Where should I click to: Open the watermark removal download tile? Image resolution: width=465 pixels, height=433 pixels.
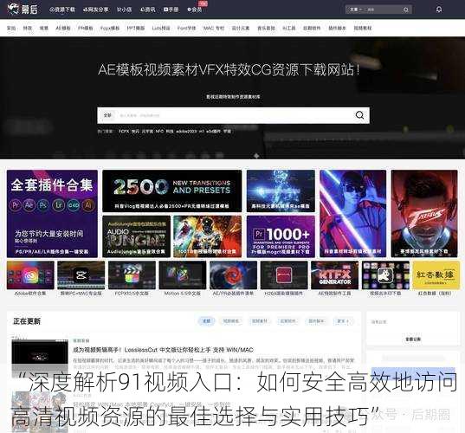pos(385,275)
